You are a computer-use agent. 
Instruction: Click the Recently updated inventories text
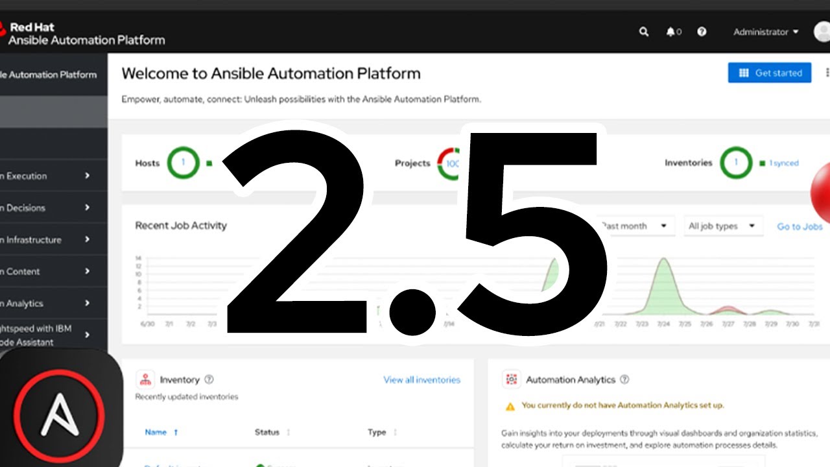point(187,396)
